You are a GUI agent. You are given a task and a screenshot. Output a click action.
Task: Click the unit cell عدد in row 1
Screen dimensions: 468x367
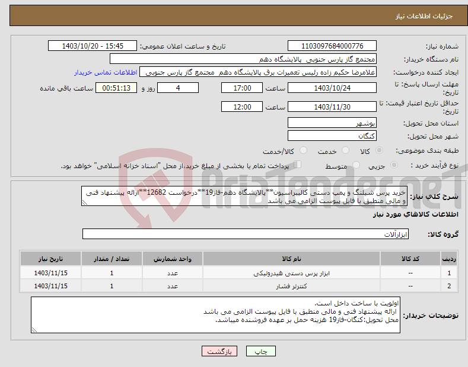[x=173, y=273]
